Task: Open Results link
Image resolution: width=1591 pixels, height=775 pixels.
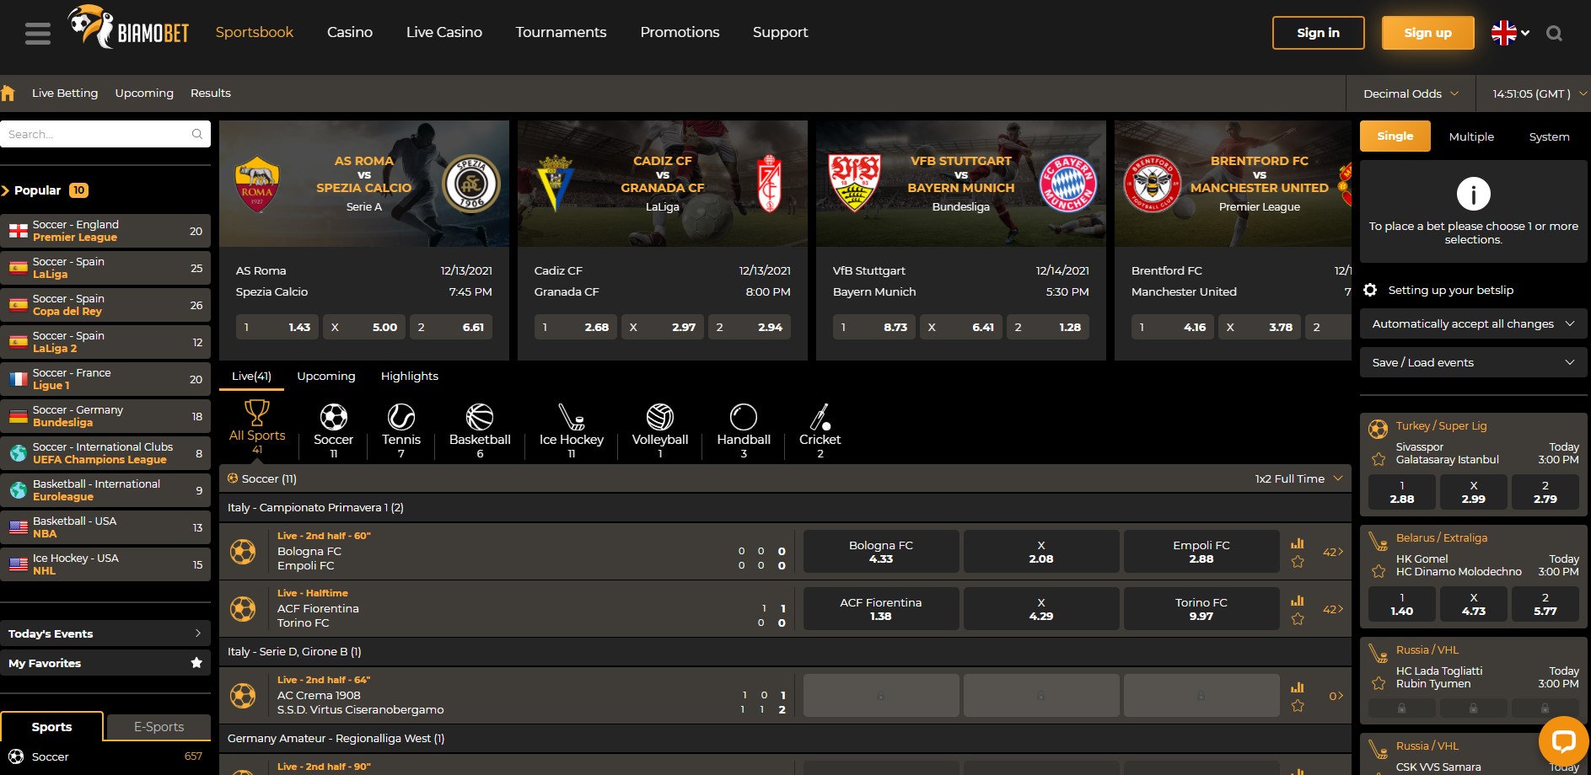Action: [211, 93]
